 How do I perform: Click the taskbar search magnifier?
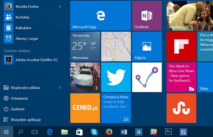click(20, 132)
